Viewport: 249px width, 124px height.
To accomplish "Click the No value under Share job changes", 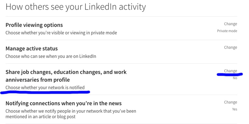I will 235,78.
